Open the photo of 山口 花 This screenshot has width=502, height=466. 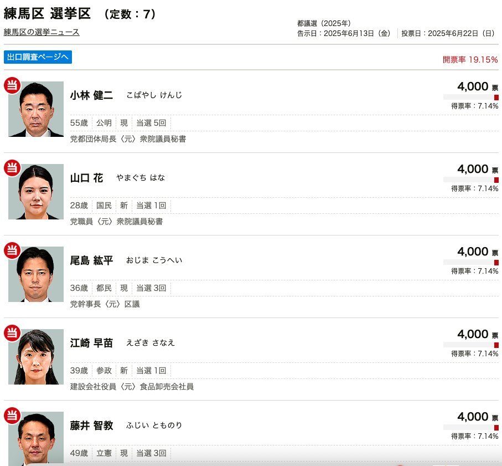[x=36, y=192]
